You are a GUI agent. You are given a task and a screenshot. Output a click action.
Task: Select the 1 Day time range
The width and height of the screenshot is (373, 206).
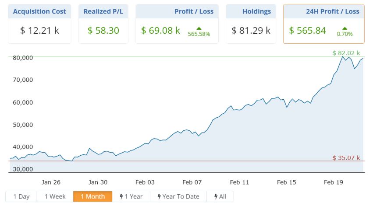[x=21, y=197]
